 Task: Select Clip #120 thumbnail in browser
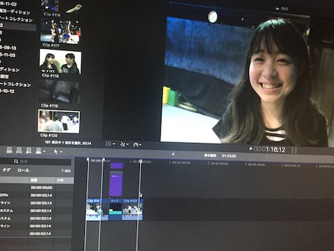coord(59,121)
